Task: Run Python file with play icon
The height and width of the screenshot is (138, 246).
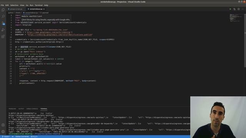Action: click(230, 9)
